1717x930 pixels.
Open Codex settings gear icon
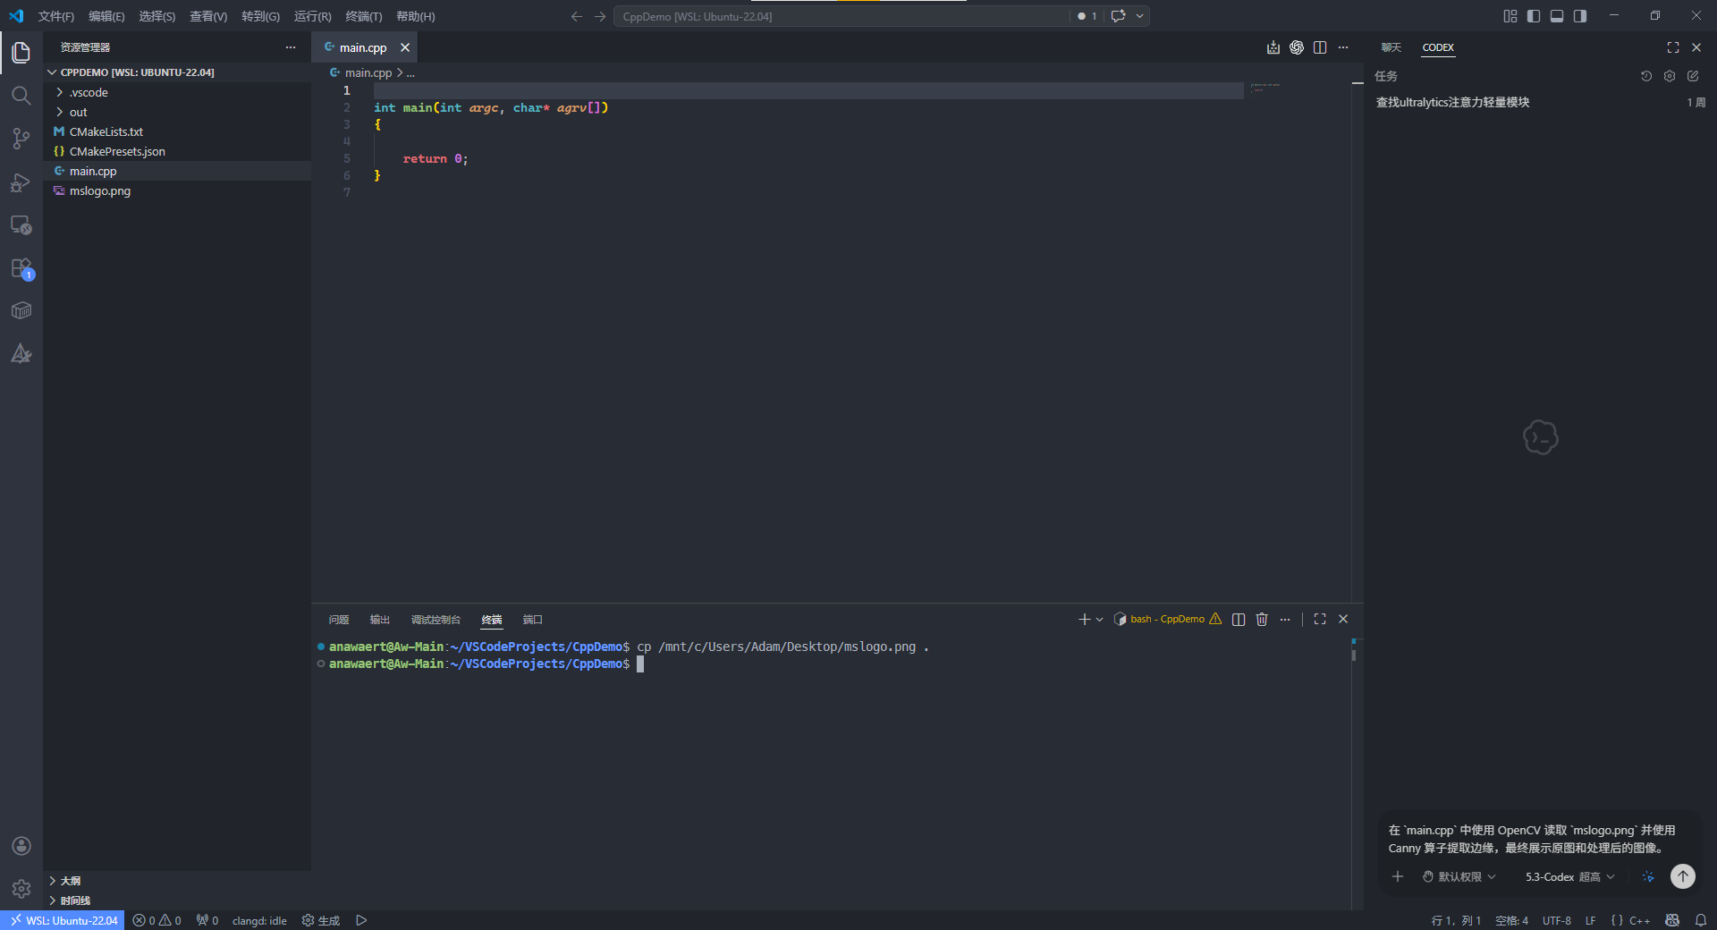pos(1670,77)
